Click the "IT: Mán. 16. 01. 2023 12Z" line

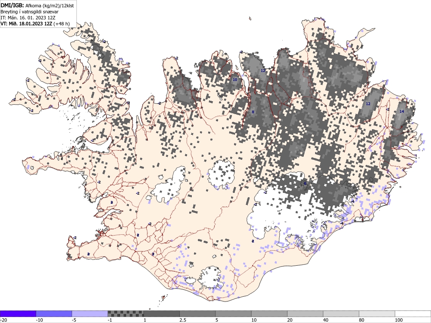(x=28, y=18)
